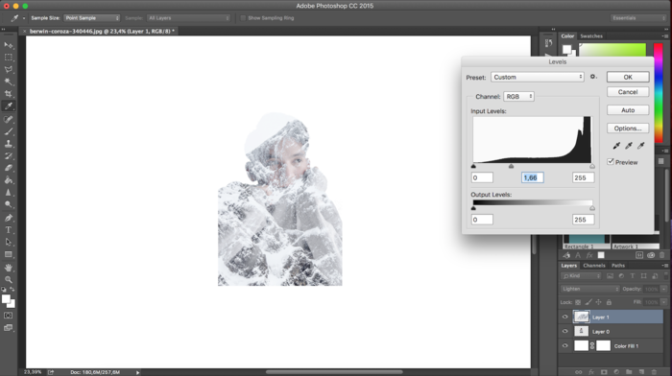This screenshot has height=376, width=672.
Task: Hide Layer 0 with its eye icon
Action: tap(564, 332)
